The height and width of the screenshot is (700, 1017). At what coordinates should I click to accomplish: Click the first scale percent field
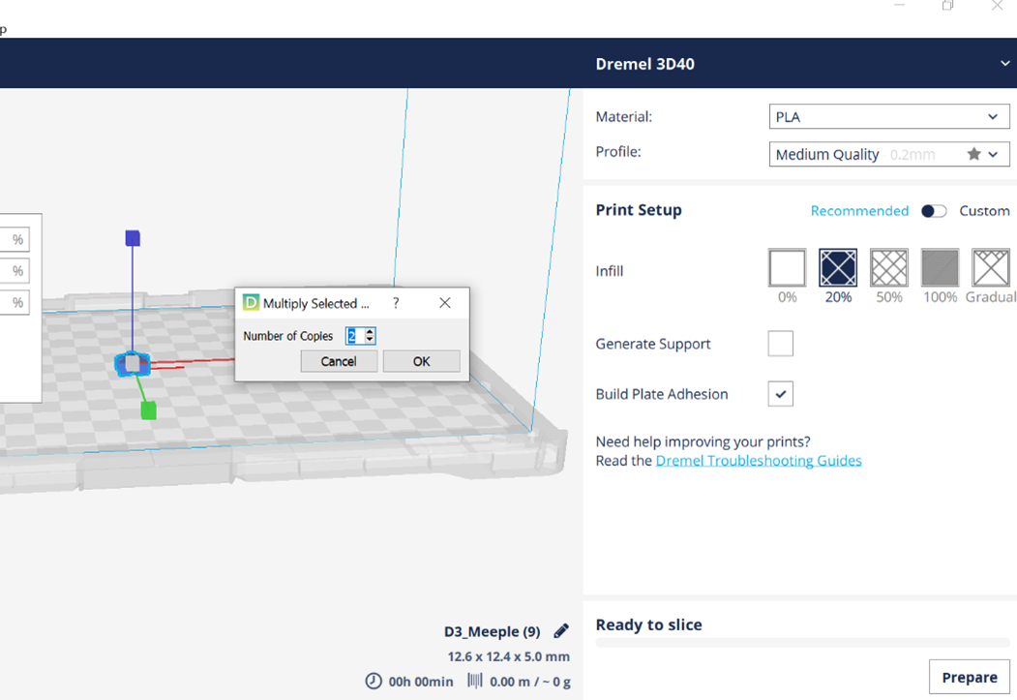pos(15,239)
